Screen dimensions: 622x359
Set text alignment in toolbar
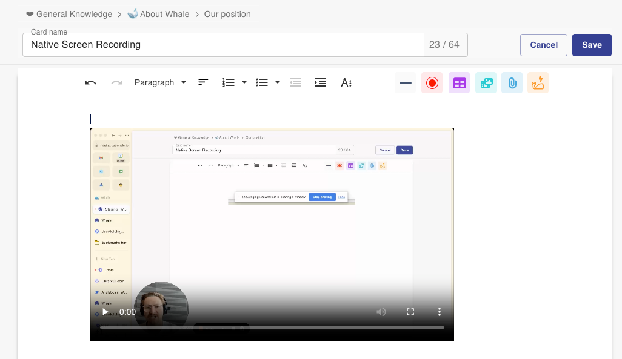[x=203, y=82]
